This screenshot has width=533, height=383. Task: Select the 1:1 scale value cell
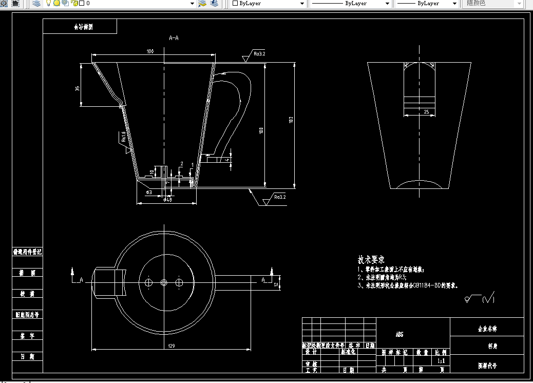[441, 361]
